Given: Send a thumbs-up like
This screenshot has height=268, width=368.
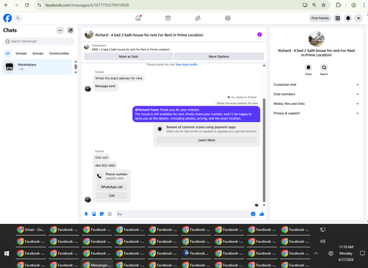Looking at the screenshot, I should point(262,214).
